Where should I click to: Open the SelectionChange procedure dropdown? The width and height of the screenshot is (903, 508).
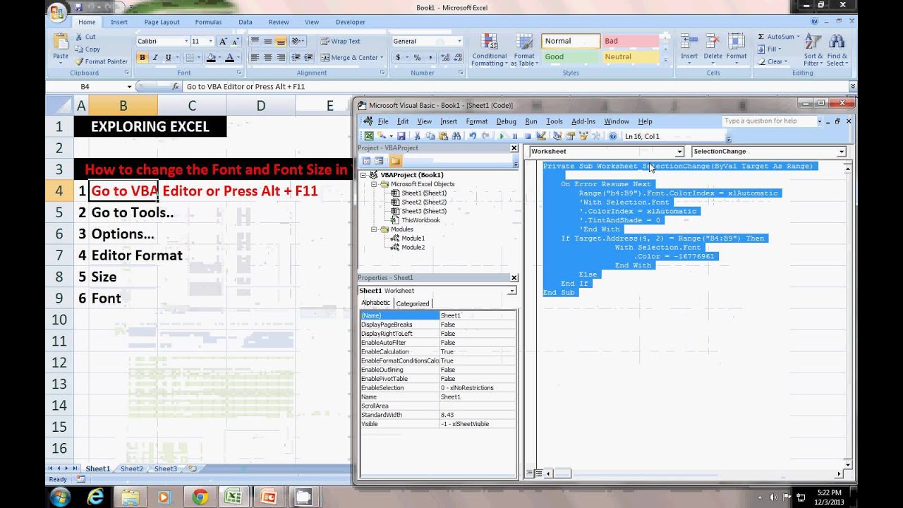841,152
